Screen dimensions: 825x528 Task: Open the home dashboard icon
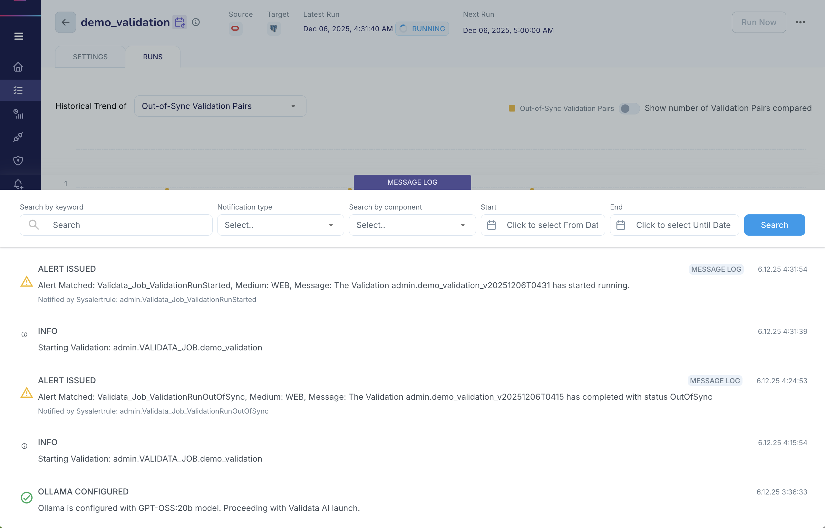[18, 67]
